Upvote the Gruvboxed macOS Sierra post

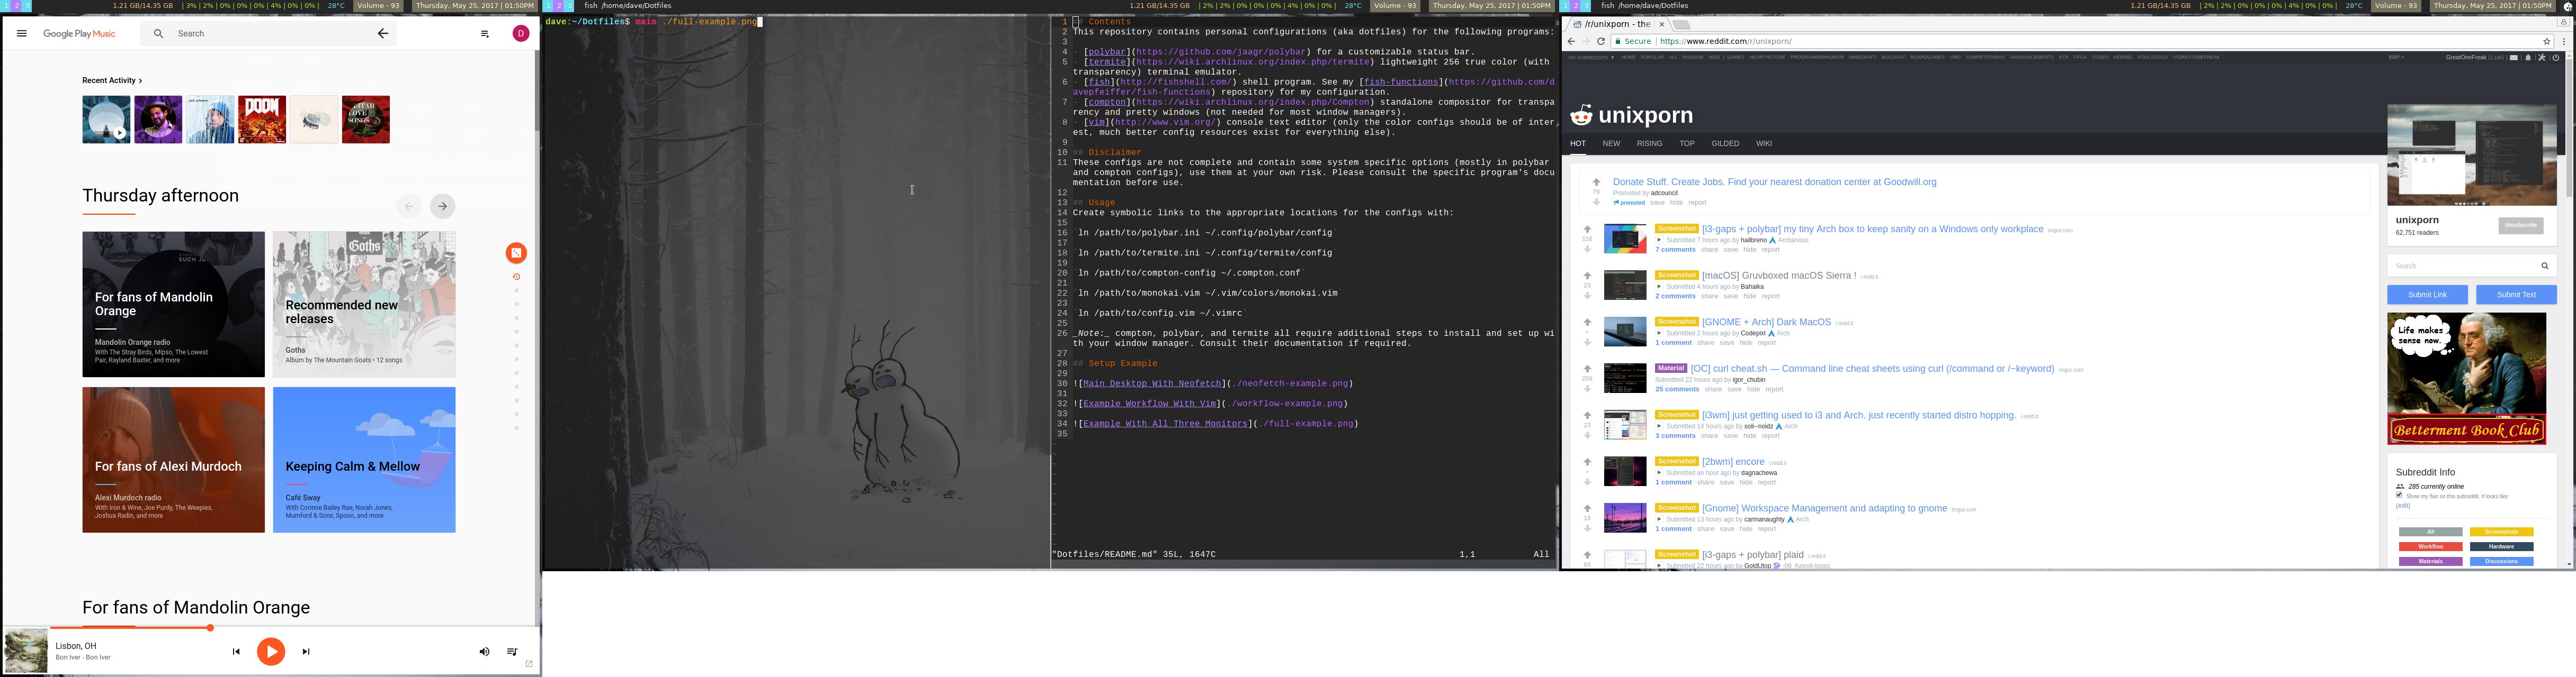[x=1587, y=277]
